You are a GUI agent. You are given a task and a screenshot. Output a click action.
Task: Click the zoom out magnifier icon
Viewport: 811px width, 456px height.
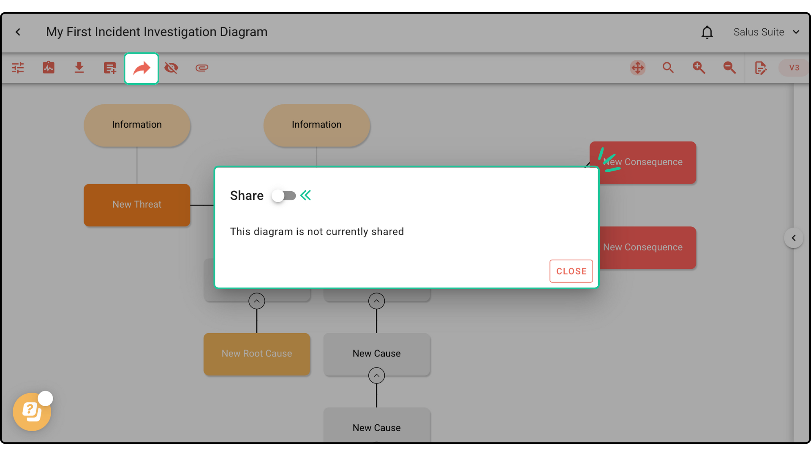[729, 68]
